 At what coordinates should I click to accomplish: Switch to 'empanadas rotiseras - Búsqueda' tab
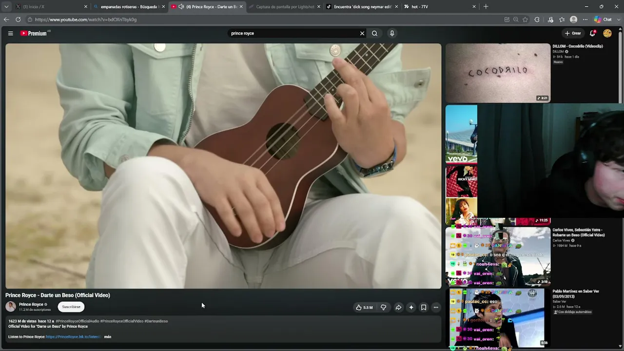coord(129,7)
